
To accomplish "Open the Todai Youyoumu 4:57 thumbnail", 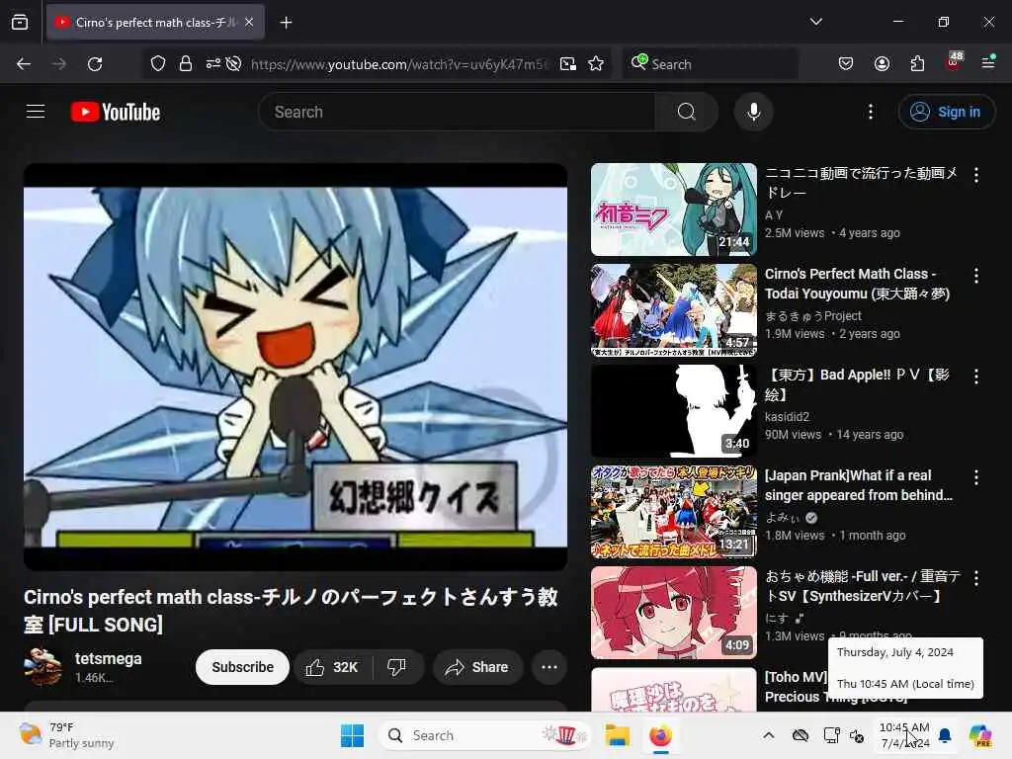I will point(674,309).
